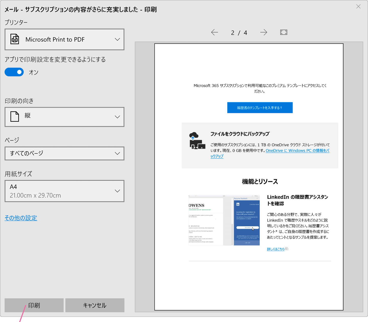Toggle app print settings switch
Screen dimensions: 368x322
[x=14, y=72]
